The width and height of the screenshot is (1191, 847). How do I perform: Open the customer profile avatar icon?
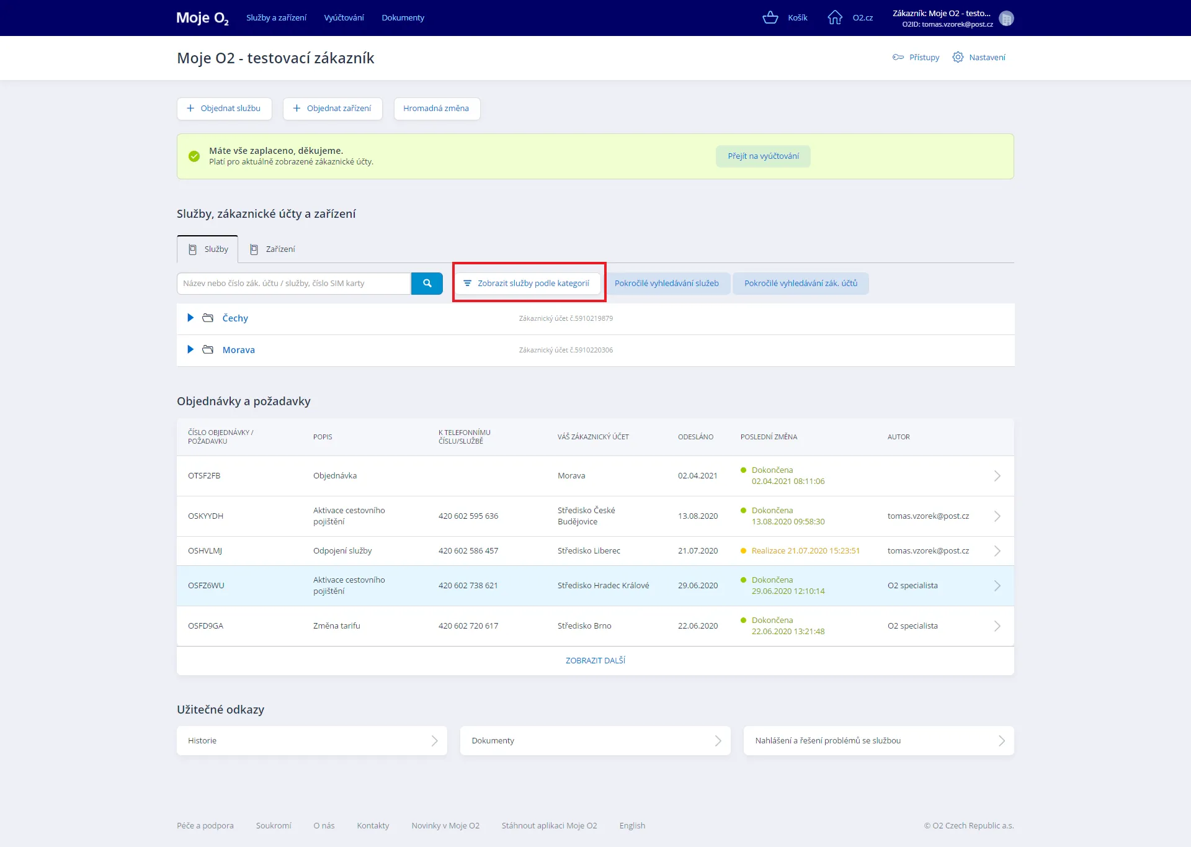tap(1006, 19)
